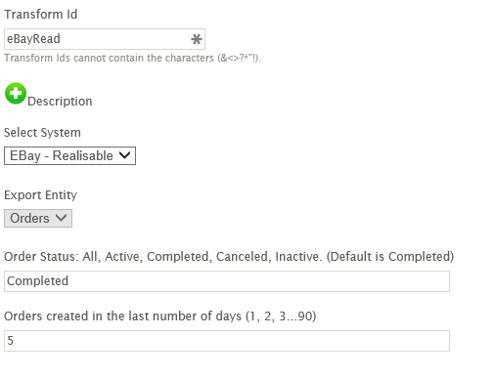Click the arrow on EBay - Realisable dropdown
Screen dimensions: 497x379
[x=125, y=155]
